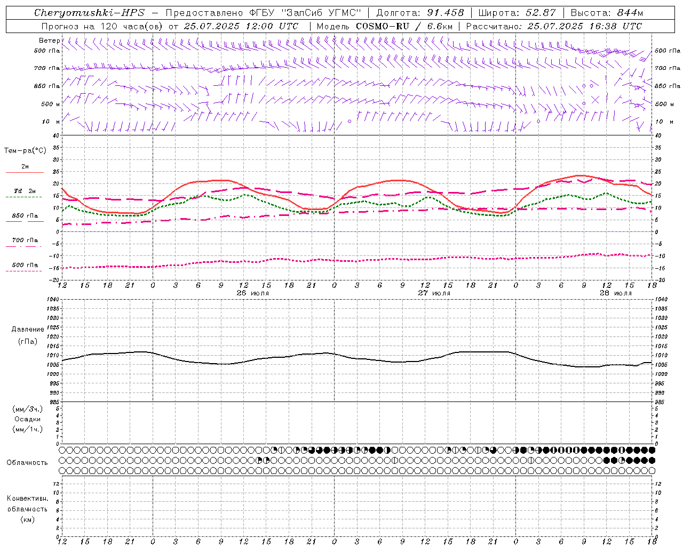Screen dimensions: 683x546
Task: Click the Модель COSMO-RU / 6.6км label
Action: click(x=385, y=26)
